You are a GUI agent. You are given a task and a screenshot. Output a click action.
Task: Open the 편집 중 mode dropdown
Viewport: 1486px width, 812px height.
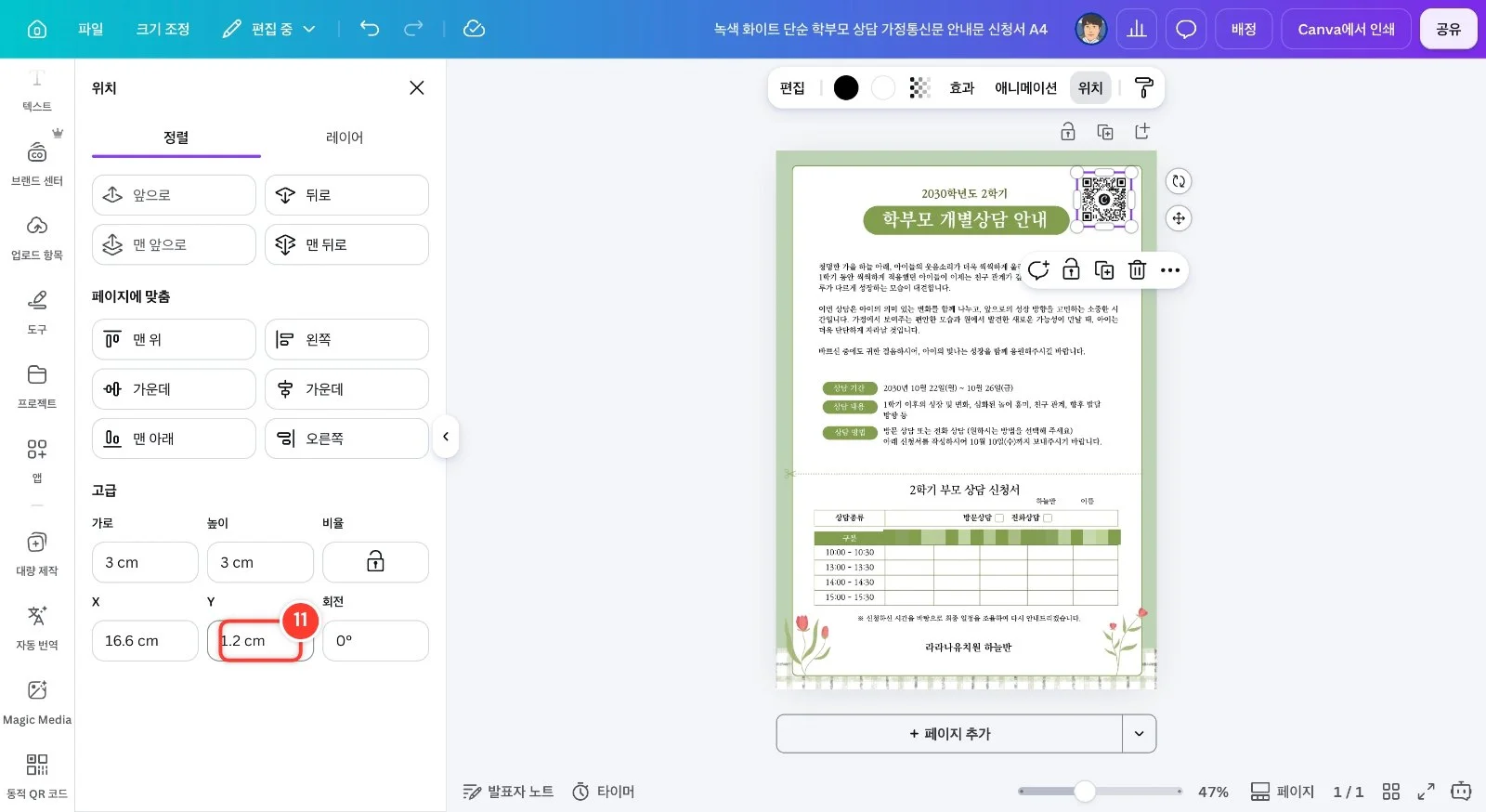pyautogui.click(x=269, y=29)
